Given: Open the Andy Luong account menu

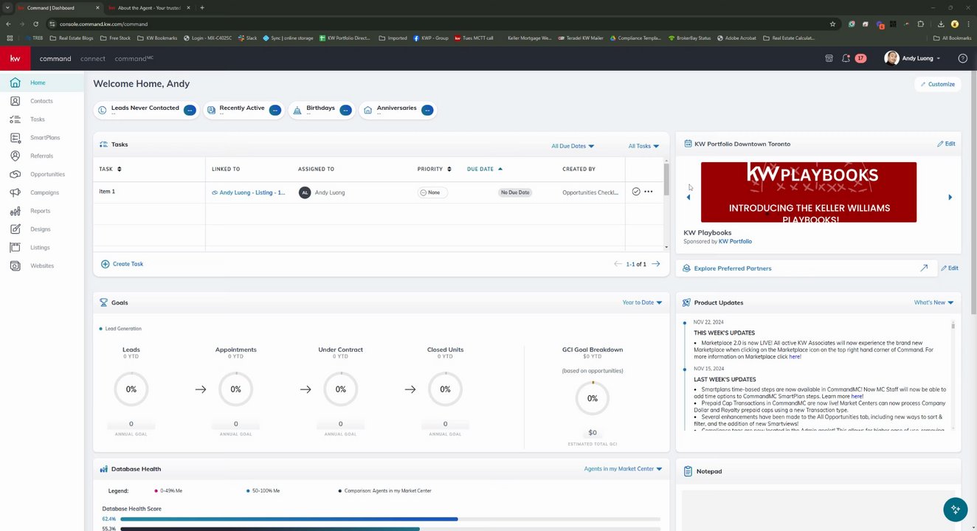Looking at the screenshot, I should pyautogui.click(x=913, y=58).
